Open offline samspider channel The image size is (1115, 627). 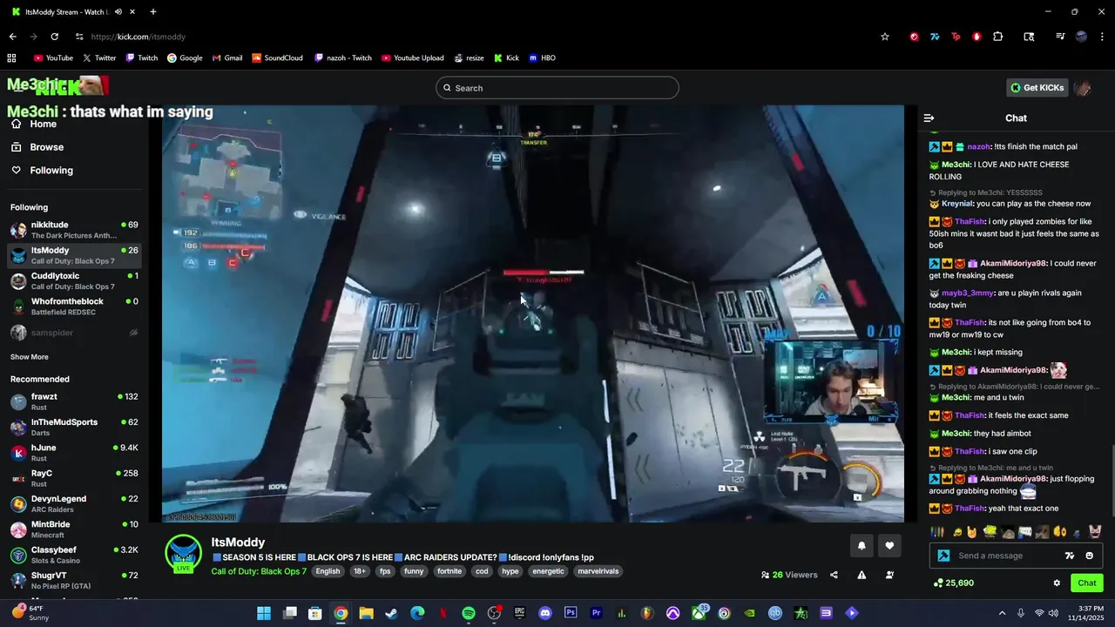pyautogui.click(x=74, y=333)
